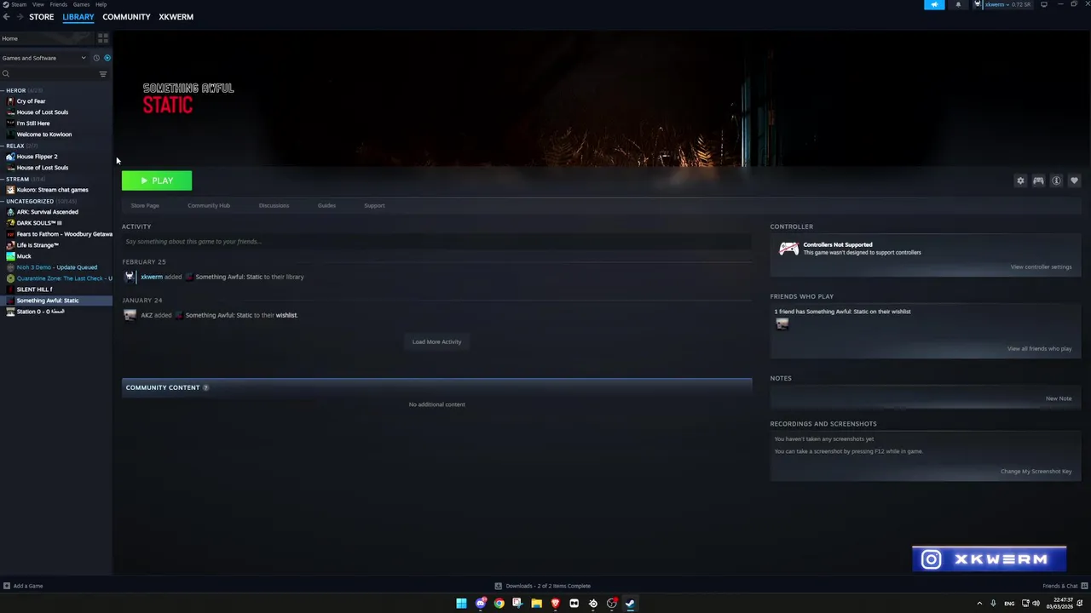Select Nioh 3 Demo - Update Queued
This screenshot has height=613, width=1091.
coord(56,267)
